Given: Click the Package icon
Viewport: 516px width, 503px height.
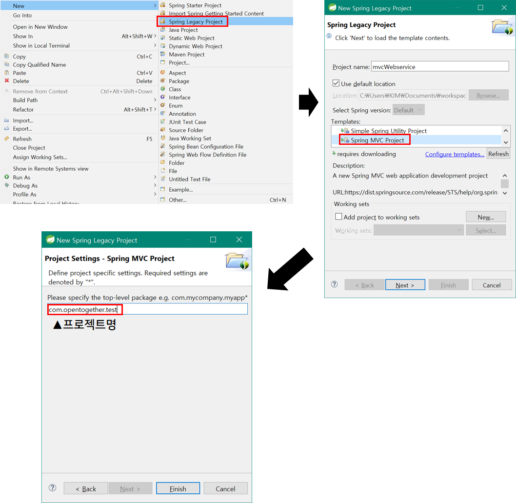Looking at the screenshot, I should (162, 80).
